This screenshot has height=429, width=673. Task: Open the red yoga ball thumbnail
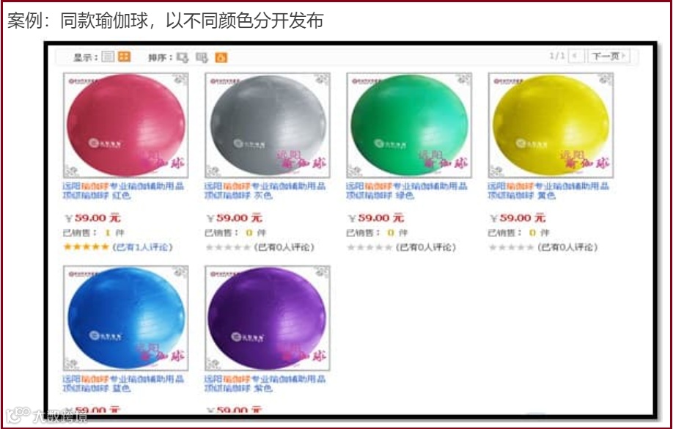126,125
